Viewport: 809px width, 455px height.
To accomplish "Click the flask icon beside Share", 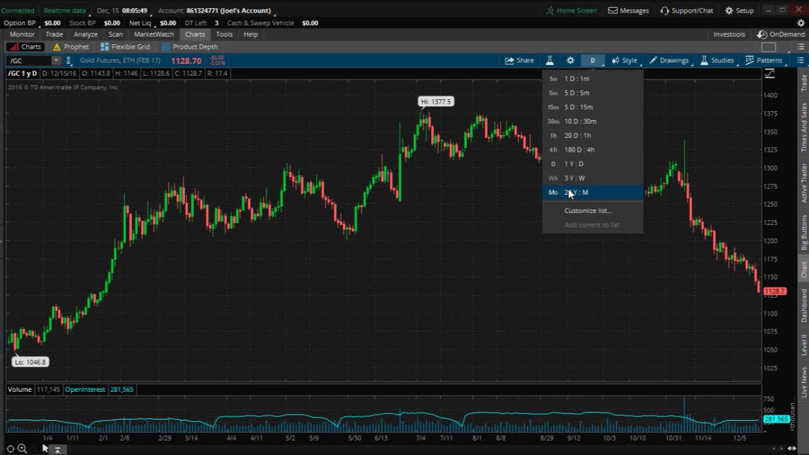I will pos(550,61).
